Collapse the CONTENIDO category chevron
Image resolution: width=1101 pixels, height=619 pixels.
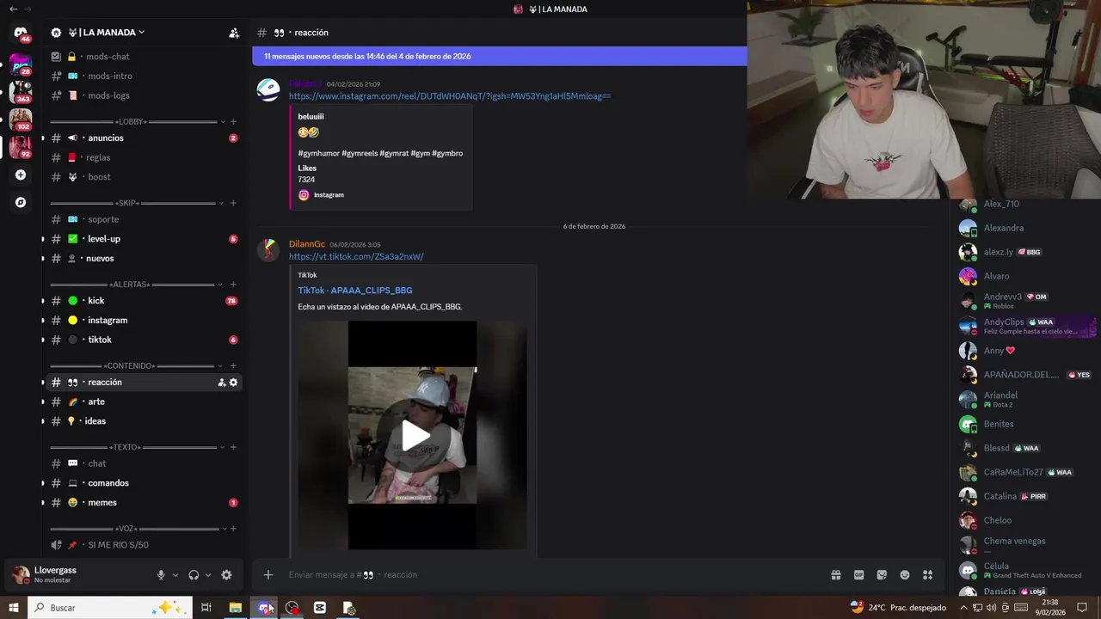point(222,366)
